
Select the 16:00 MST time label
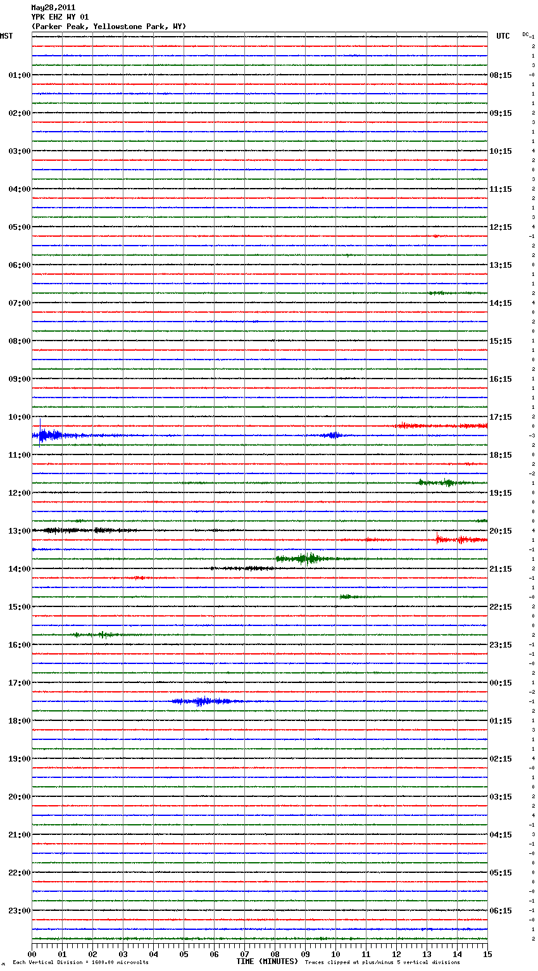click(19, 645)
